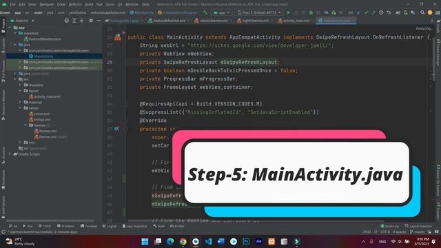Click the override gutter icon on line 37

116,129
